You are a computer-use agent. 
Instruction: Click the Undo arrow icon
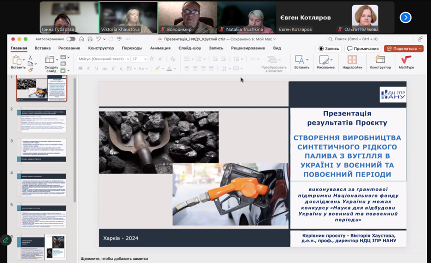[x=98, y=39]
